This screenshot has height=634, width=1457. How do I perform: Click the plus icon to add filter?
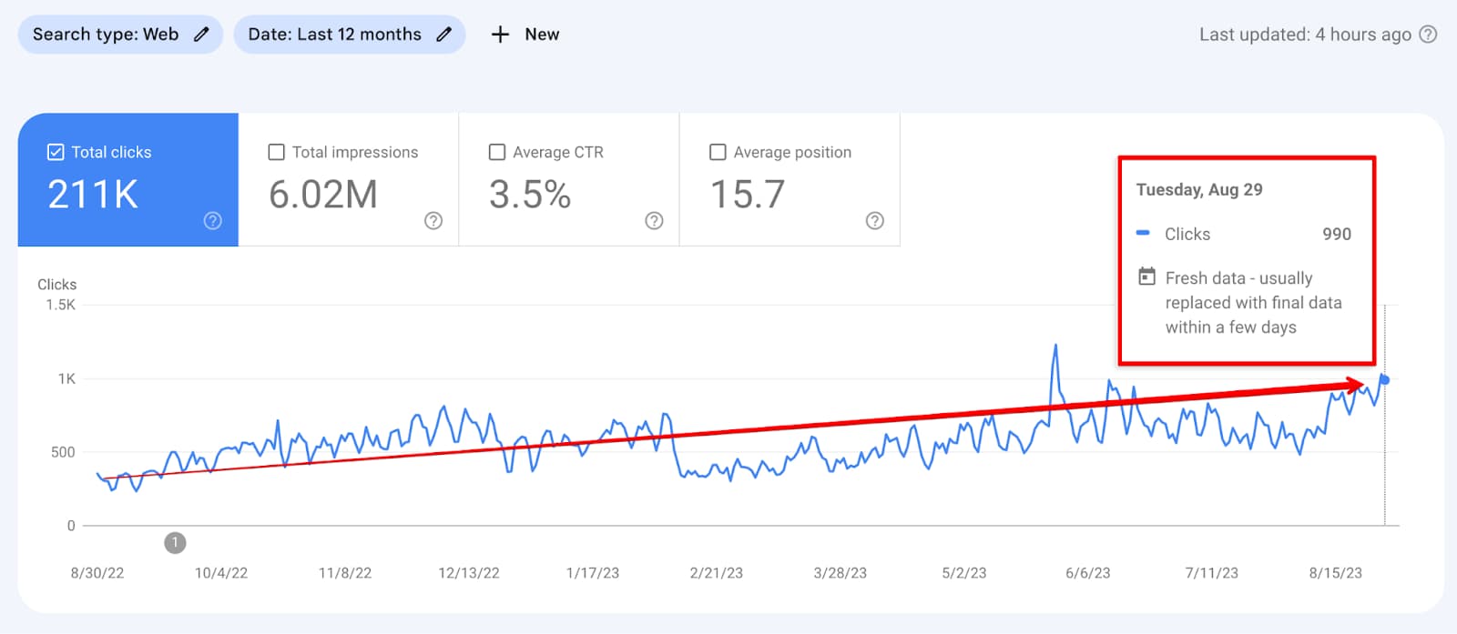tap(500, 35)
